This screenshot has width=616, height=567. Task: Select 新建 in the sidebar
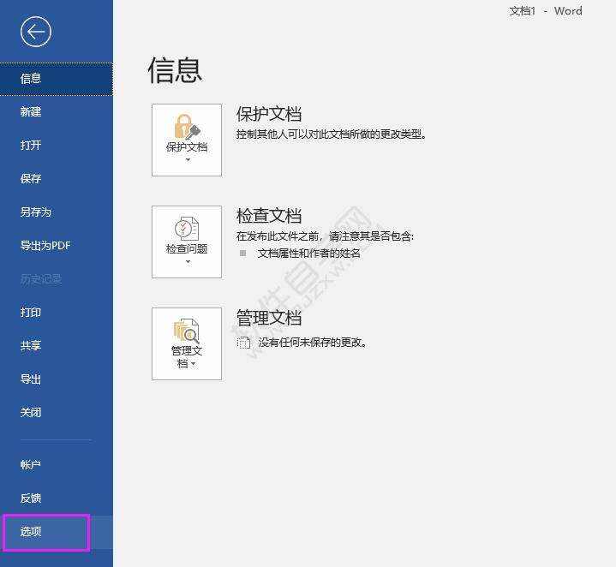[x=57, y=112]
